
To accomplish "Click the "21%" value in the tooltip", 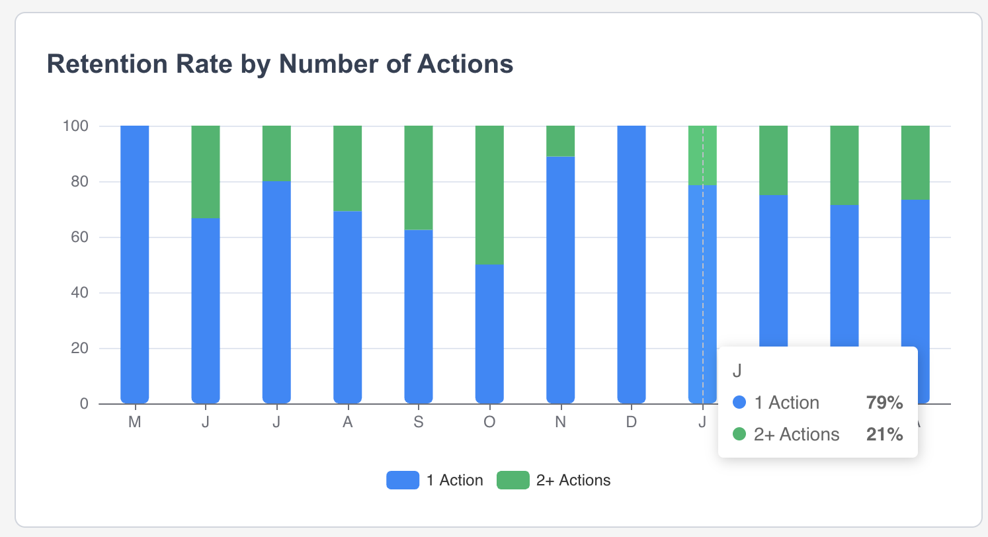I will tap(884, 434).
